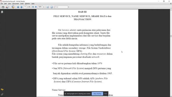This screenshot has height=97, width=172.
Task: Click the italic text 'Network File System'
Action: 73,68
